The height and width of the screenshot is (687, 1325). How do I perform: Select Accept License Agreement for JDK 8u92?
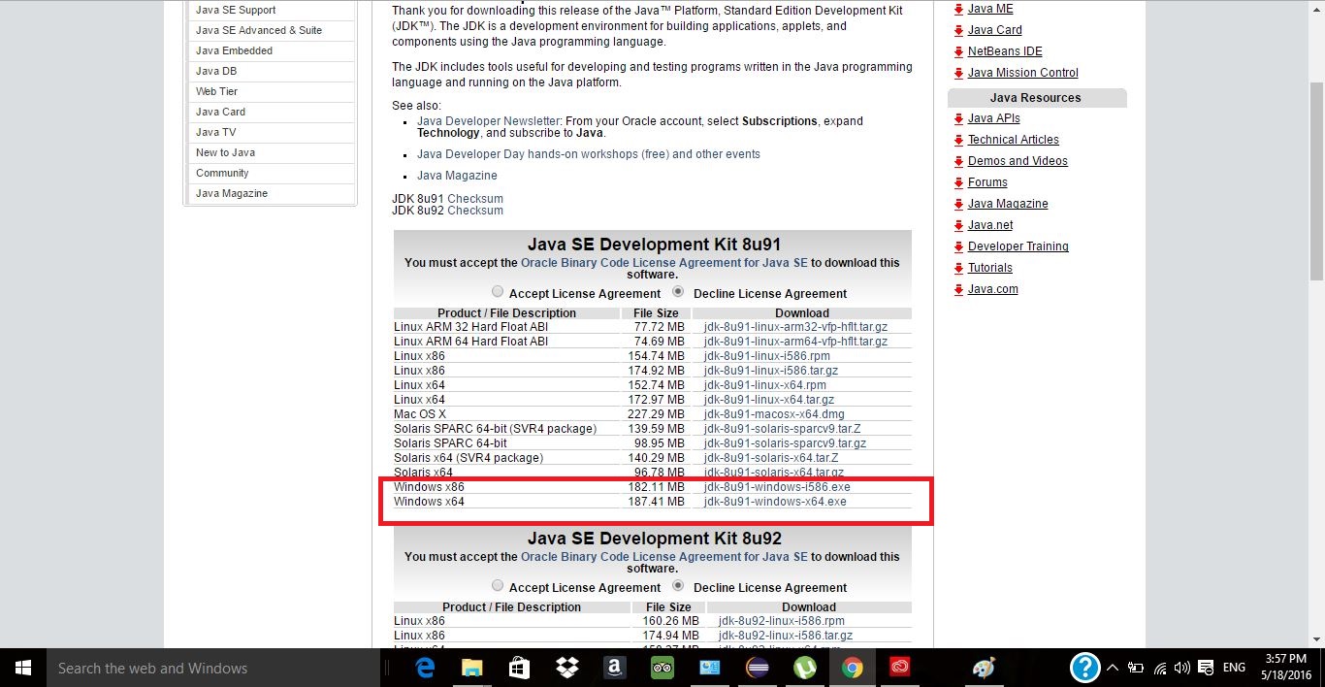click(498, 586)
